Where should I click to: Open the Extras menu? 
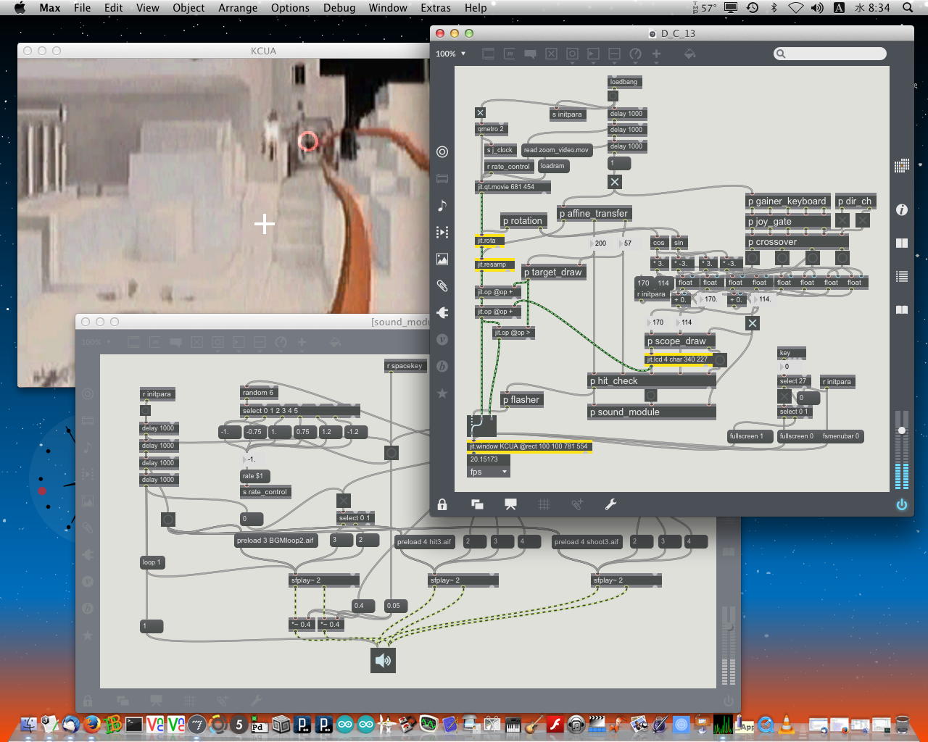pos(436,7)
